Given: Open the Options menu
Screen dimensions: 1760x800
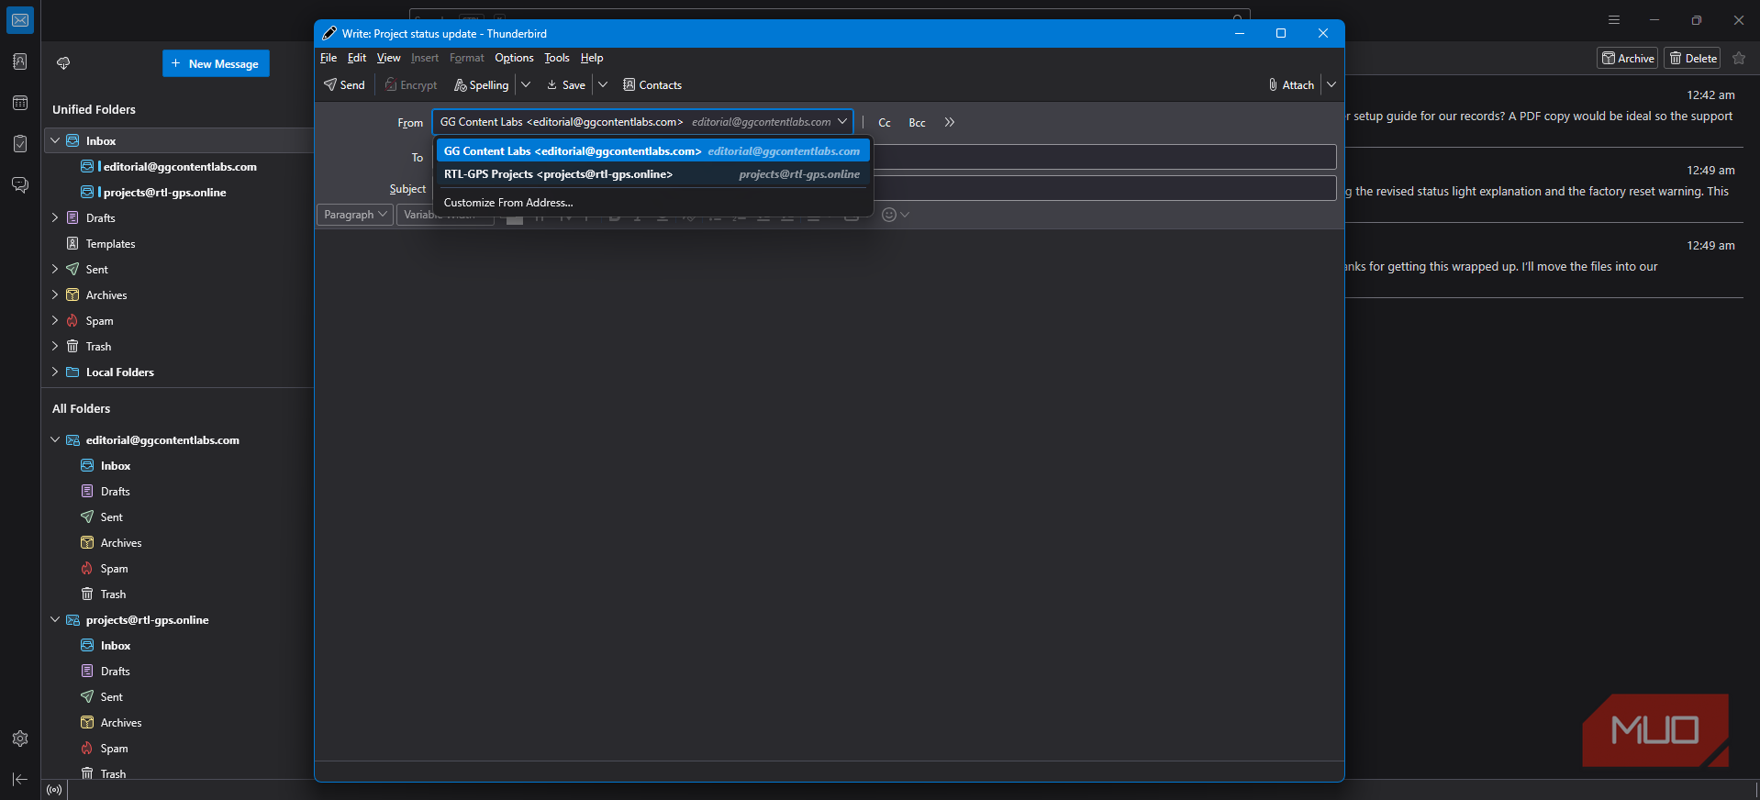Looking at the screenshot, I should pos(514,58).
